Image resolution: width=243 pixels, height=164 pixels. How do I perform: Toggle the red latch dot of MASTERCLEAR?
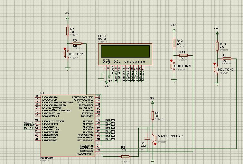click(155, 144)
